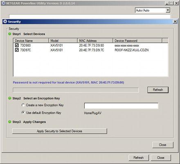Select MAC address 20:4E:7F:73:D9:7C cell
The image size is (180, 164).
point(92,50)
